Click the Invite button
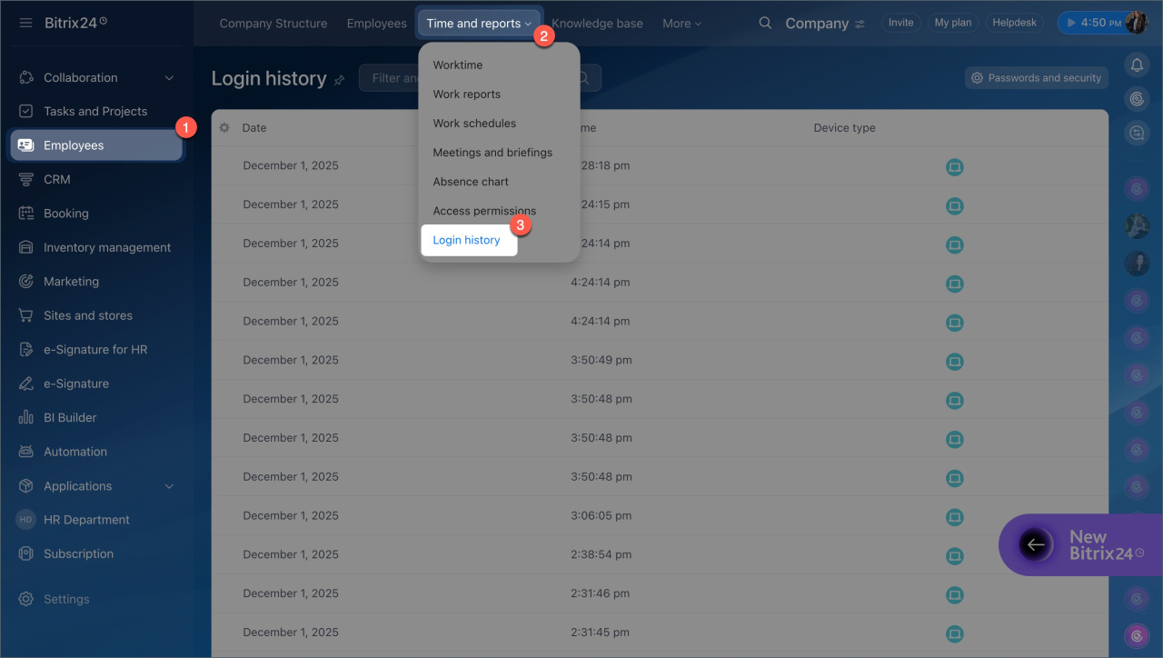1163x658 pixels. click(900, 23)
